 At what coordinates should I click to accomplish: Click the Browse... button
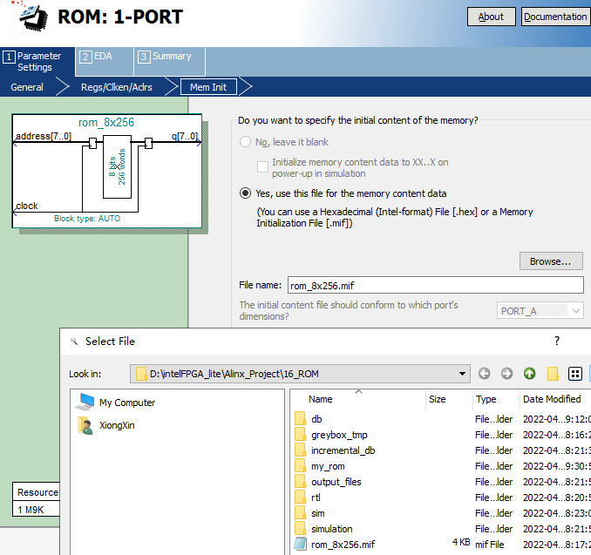(x=551, y=261)
